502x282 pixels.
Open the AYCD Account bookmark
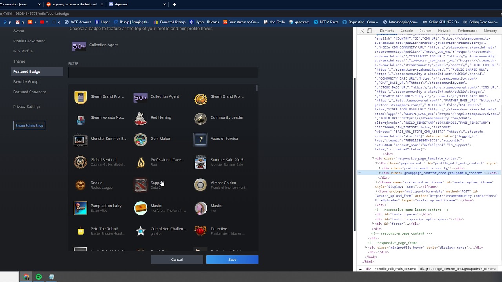78,22
